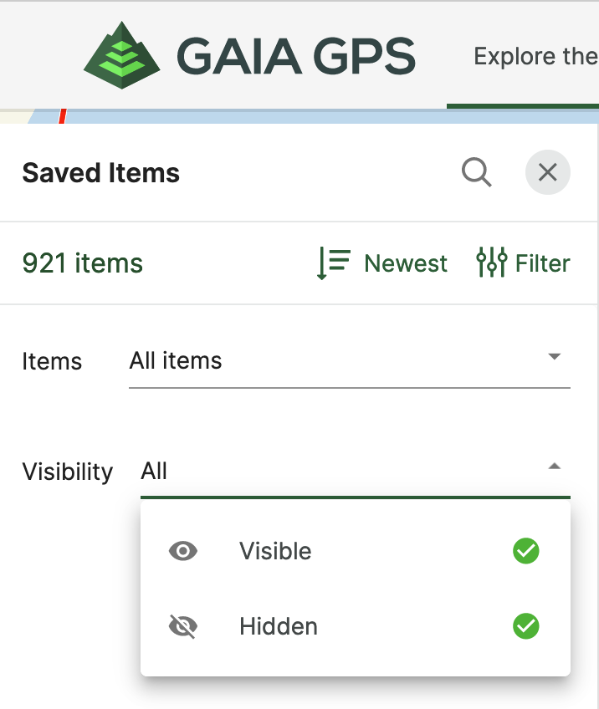Select the Visible option text
Image resolution: width=599 pixels, height=709 pixels.
tap(275, 551)
